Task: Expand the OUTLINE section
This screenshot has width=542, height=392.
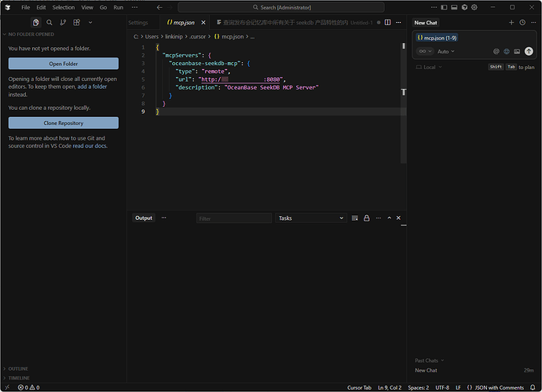Action: point(19,368)
